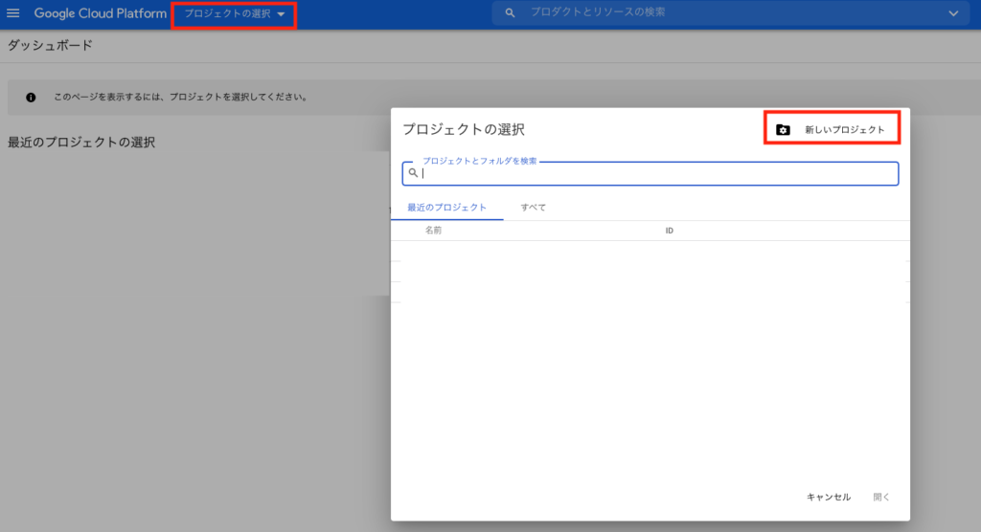Expand the chevron at top search bar's right end
This screenshot has height=532, width=981.
pos(952,13)
